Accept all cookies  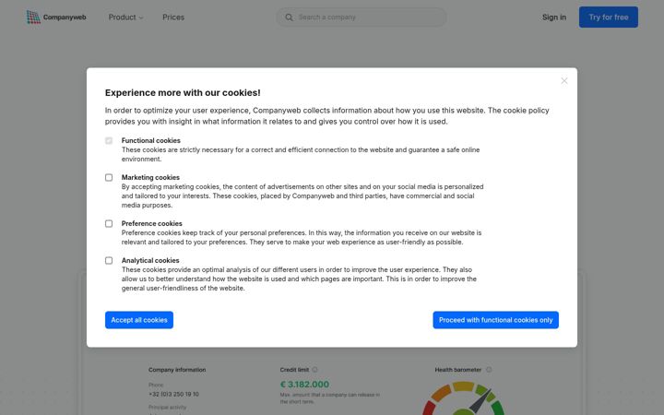click(139, 320)
